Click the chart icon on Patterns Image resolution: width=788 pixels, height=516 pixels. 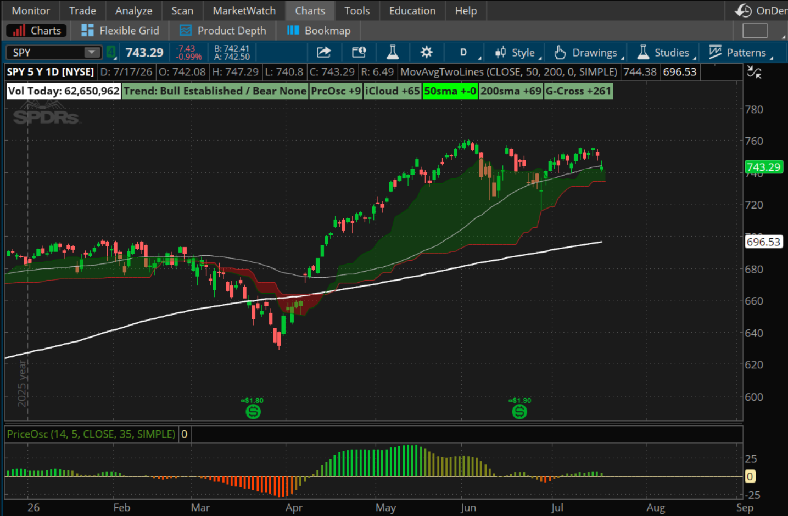coord(715,52)
